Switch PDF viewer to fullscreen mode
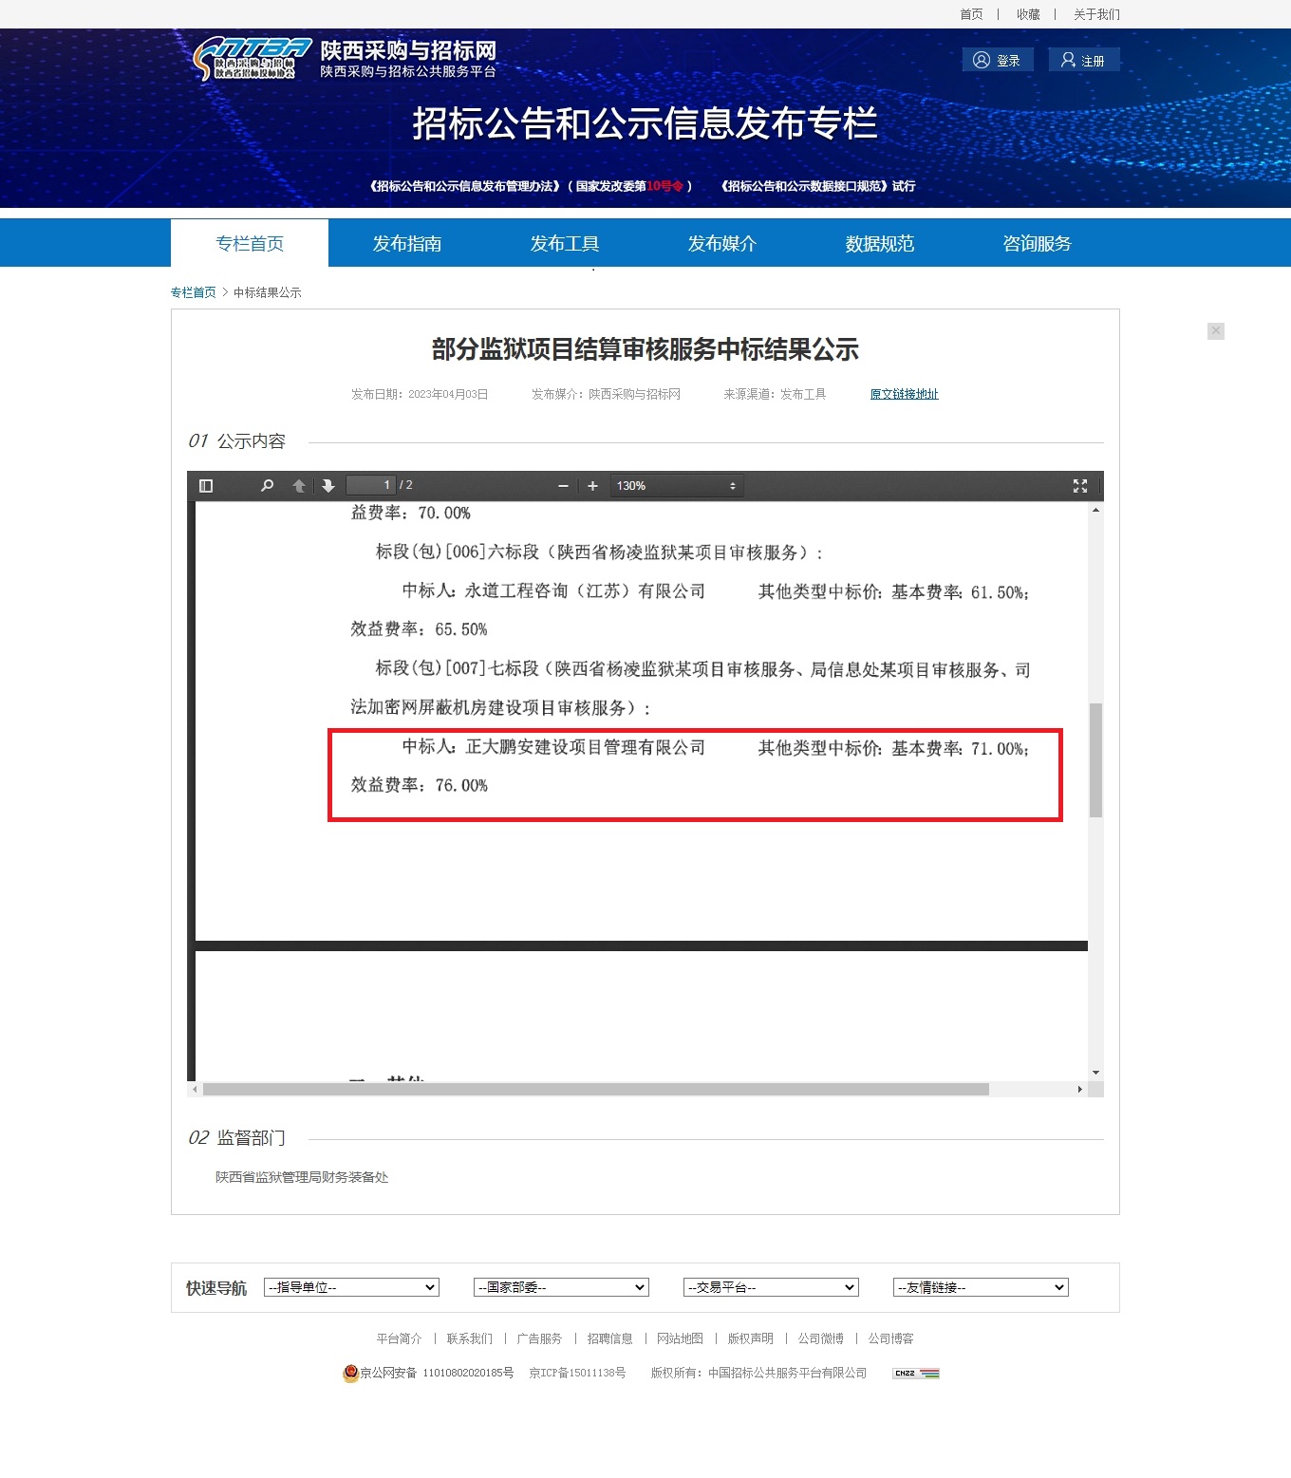The height and width of the screenshot is (1478, 1291). point(1079,486)
